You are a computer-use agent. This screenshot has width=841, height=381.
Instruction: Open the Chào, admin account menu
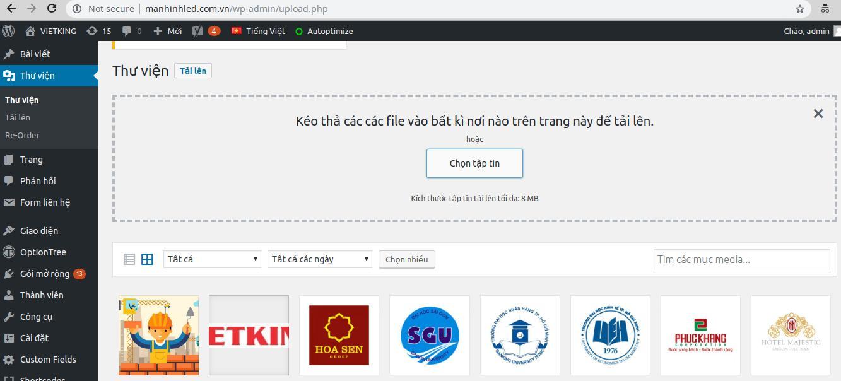point(812,31)
